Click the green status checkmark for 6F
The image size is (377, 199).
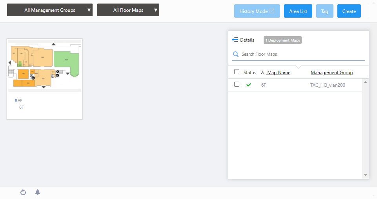click(x=248, y=85)
